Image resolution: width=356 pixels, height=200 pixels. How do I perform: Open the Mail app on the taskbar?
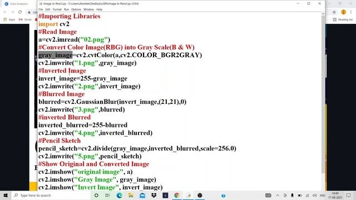tap(142, 195)
